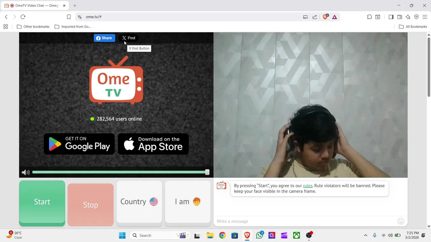Viewport: 431px width, 242px height.
Task: Click the notification bell icon
Action: (x=423, y=235)
